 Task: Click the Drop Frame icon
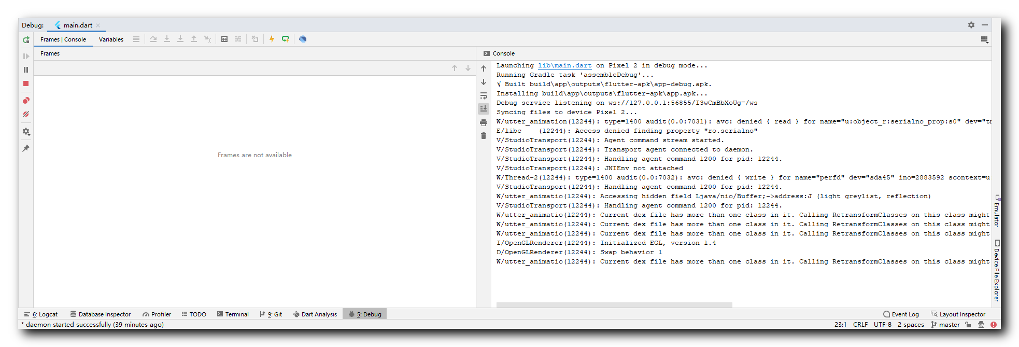pos(255,39)
